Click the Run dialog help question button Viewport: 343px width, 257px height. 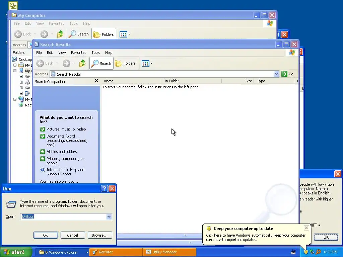(104, 189)
